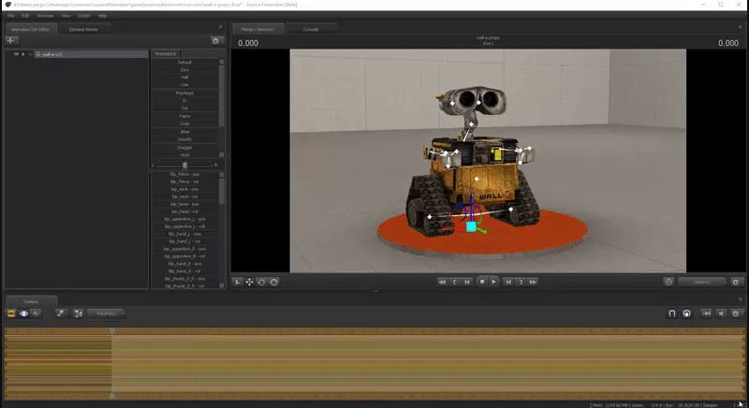The width and height of the screenshot is (749, 408).
Task: Open the File menu
Action: [x=11, y=16]
